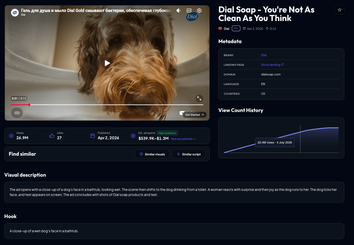Click the Dtc tag badge

[236, 28]
